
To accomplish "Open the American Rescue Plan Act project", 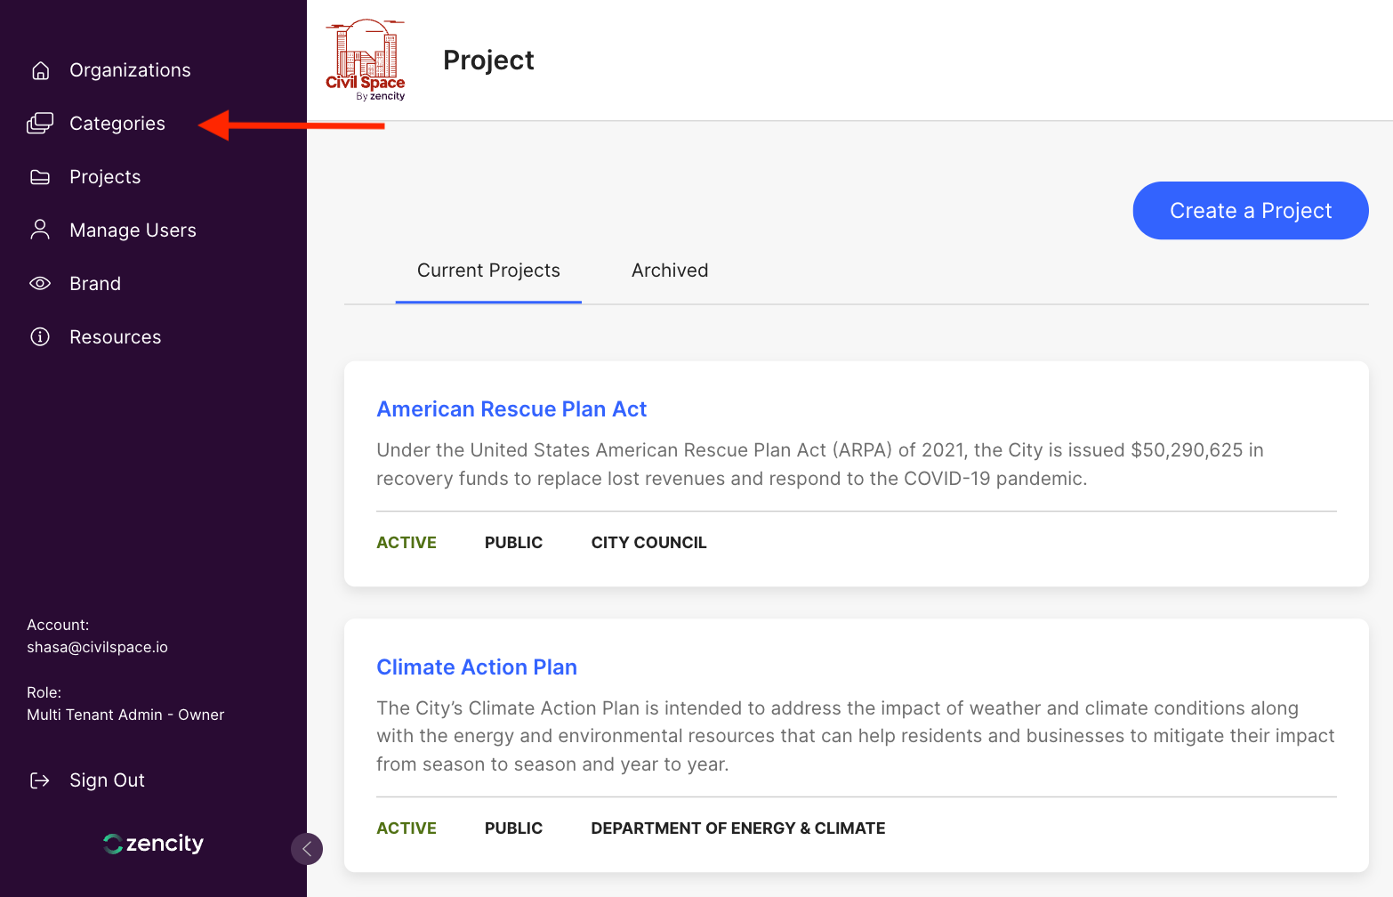I will [x=511, y=409].
